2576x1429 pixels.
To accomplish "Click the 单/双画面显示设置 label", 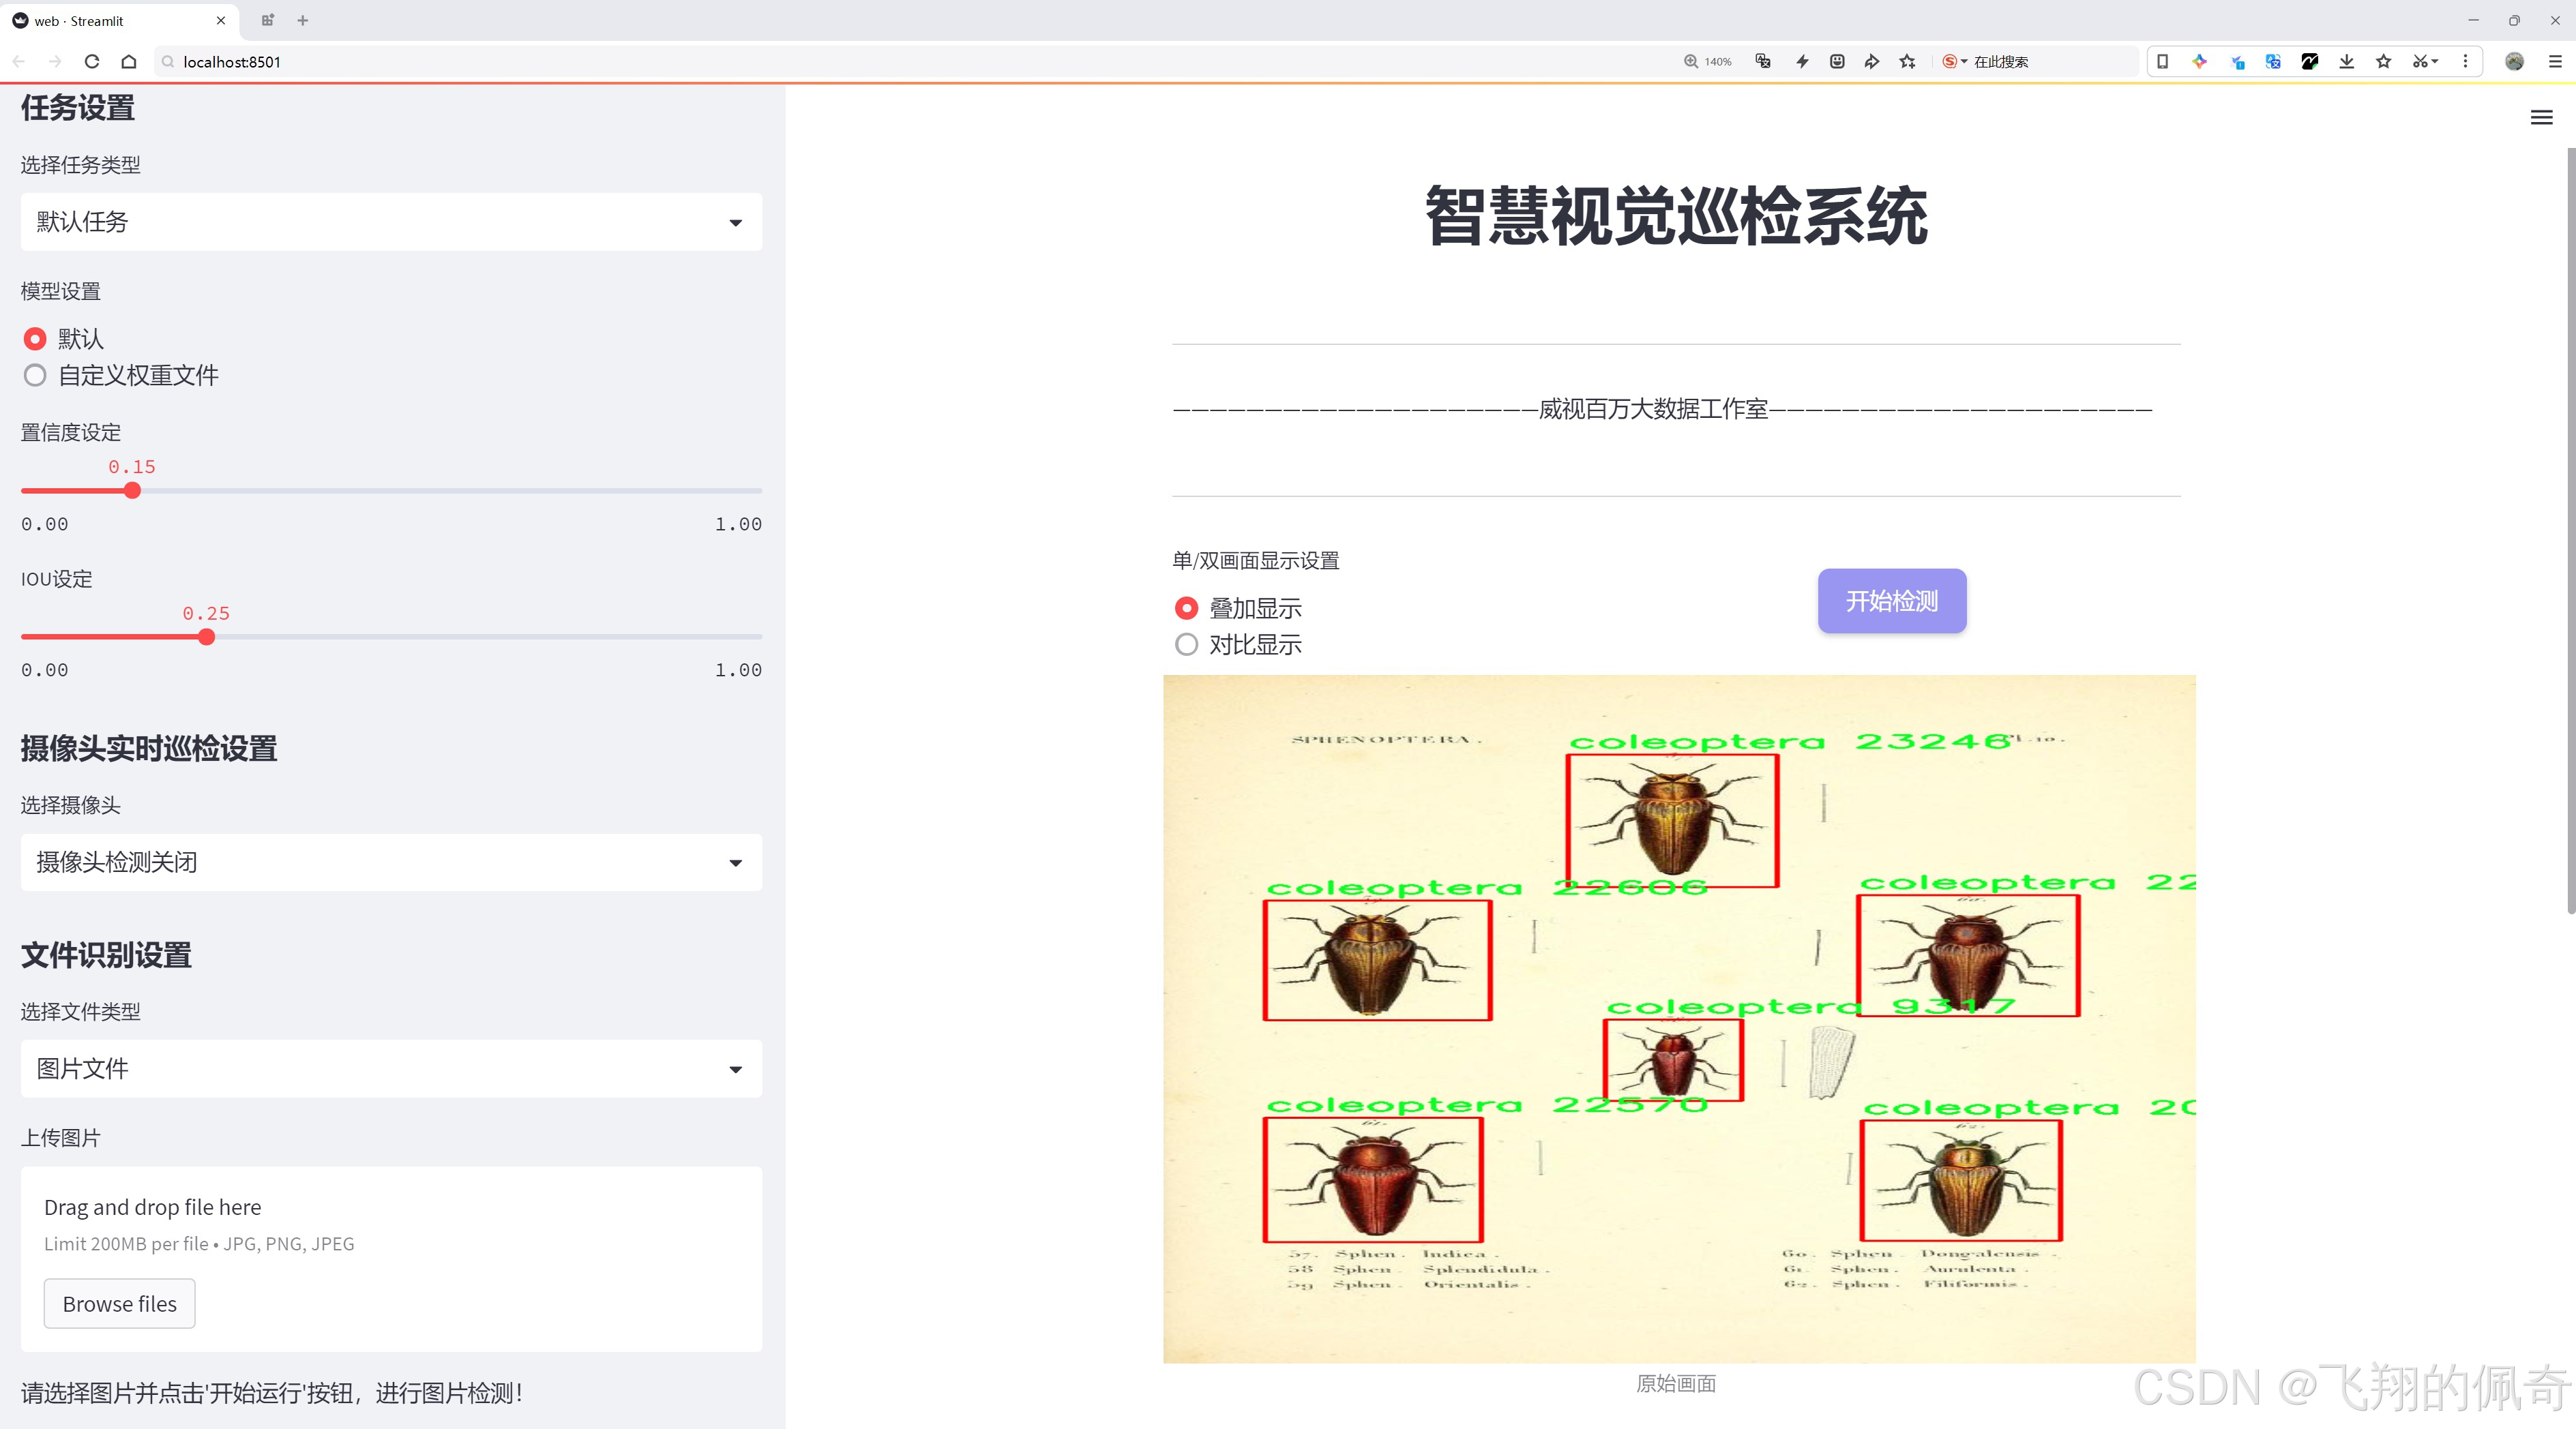I will pos(1256,560).
